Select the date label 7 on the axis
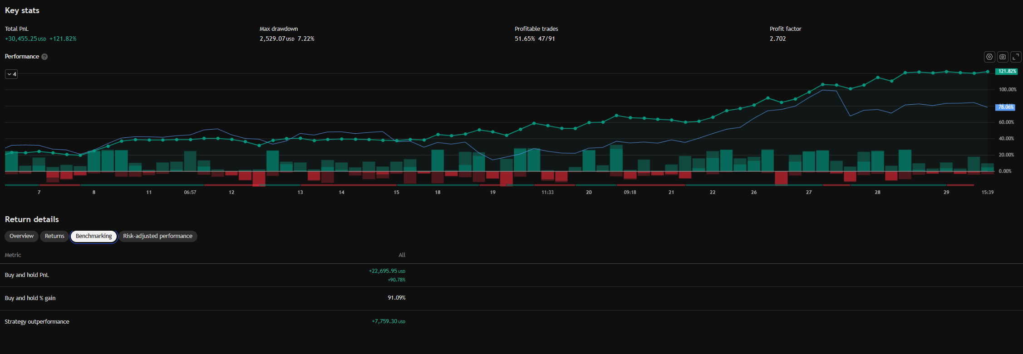Image resolution: width=1023 pixels, height=354 pixels. pos(39,193)
